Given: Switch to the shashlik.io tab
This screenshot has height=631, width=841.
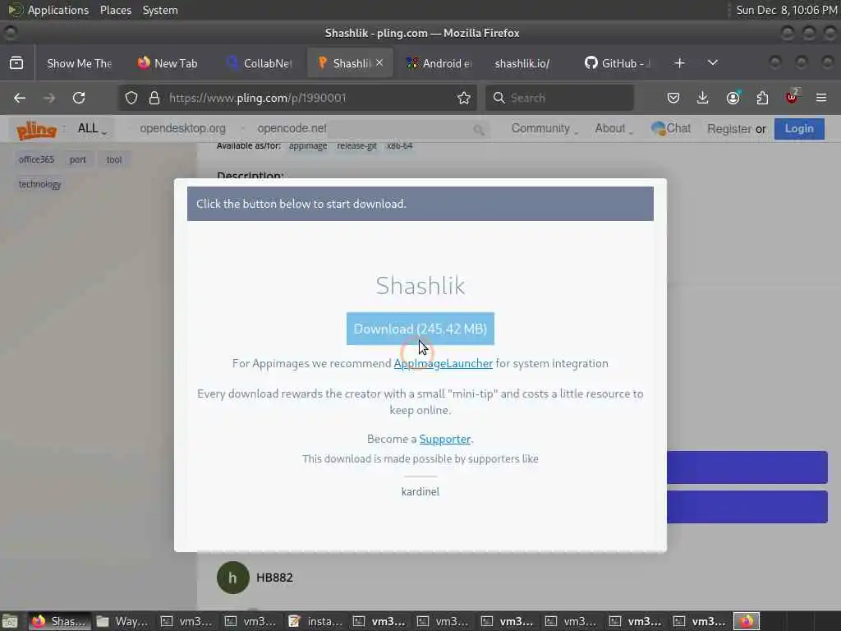Looking at the screenshot, I should 522,63.
